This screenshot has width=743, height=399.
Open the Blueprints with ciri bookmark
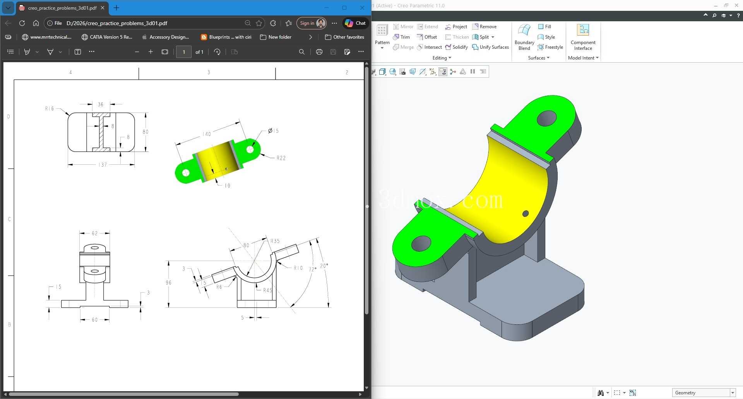(226, 37)
